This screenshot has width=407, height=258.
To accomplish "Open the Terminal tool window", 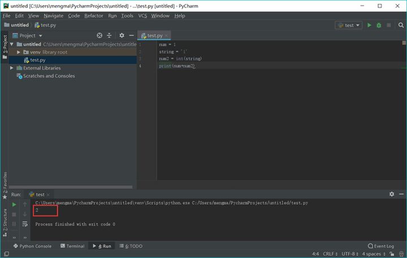I will coord(72,246).
